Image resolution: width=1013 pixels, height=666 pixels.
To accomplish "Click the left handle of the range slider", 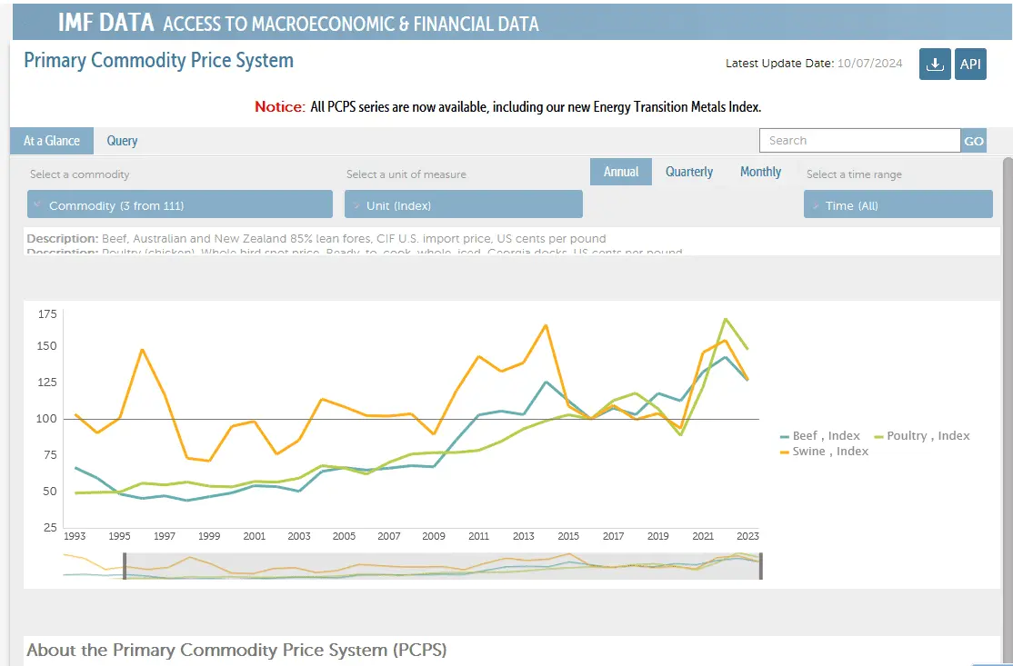I will [x=125, y=565].
